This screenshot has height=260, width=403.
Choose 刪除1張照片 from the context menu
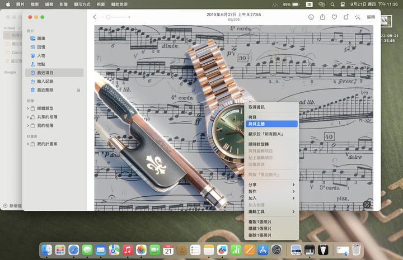click(271, 235)
